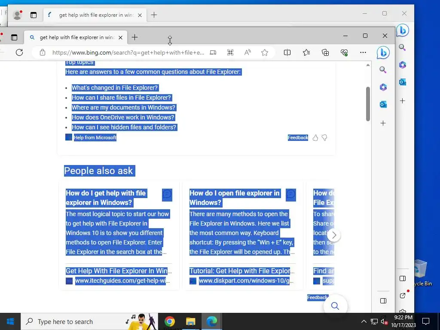The height and width of the screenshot is (330, 440).
Task: Open Microsoft 365 in front window sidebar
Action: pyautogui.click(x=383, y=87)
